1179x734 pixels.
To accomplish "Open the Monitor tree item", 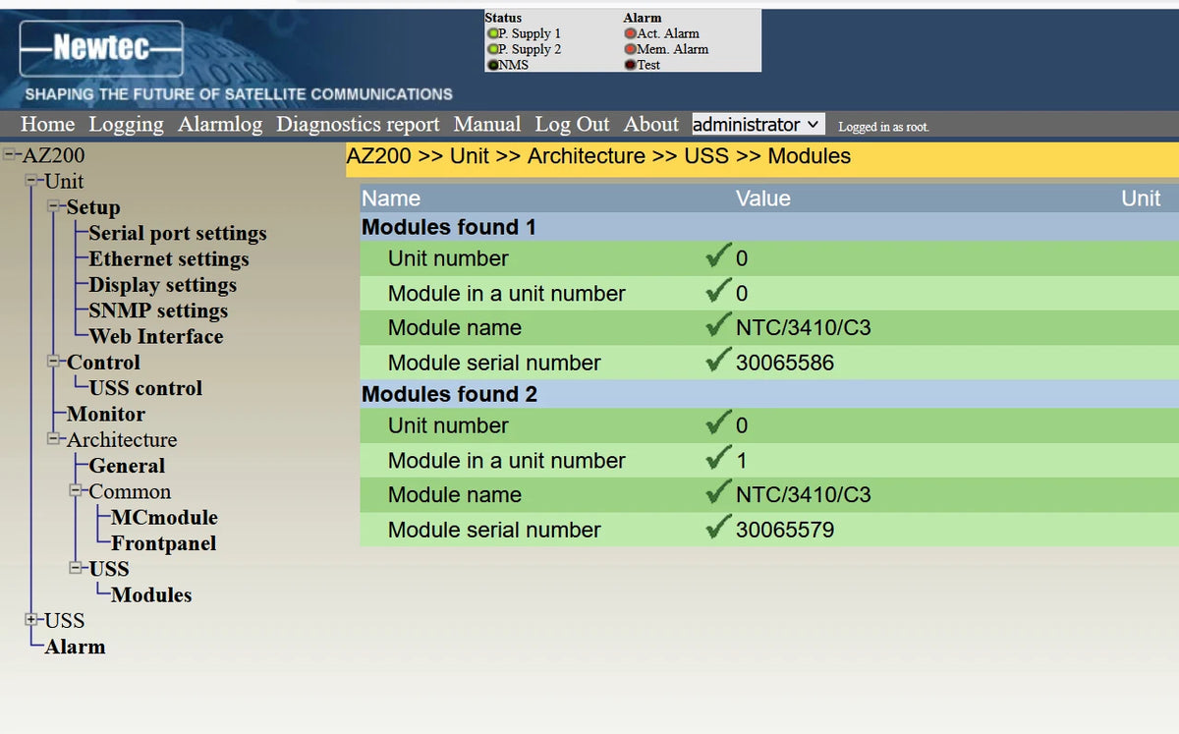I will pos(106,415).
